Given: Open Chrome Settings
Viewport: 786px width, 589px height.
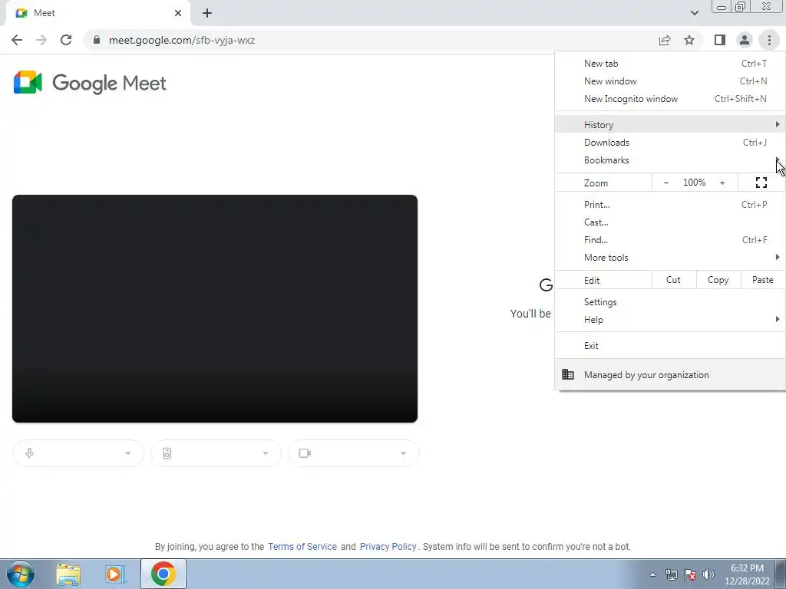Looking at the screenshot, I should [x=669, y=302].
